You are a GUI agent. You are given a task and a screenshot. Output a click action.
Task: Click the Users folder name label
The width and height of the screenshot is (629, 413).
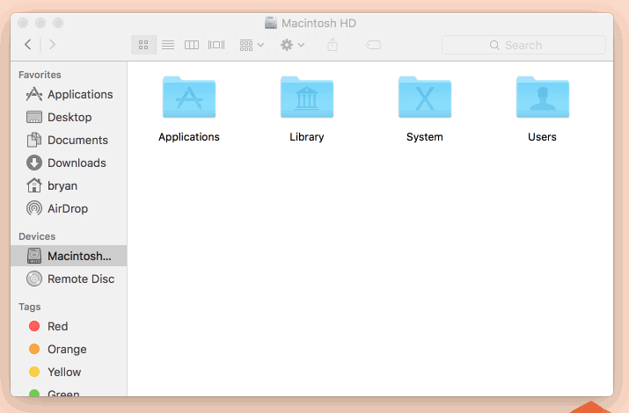coord(543,137)
